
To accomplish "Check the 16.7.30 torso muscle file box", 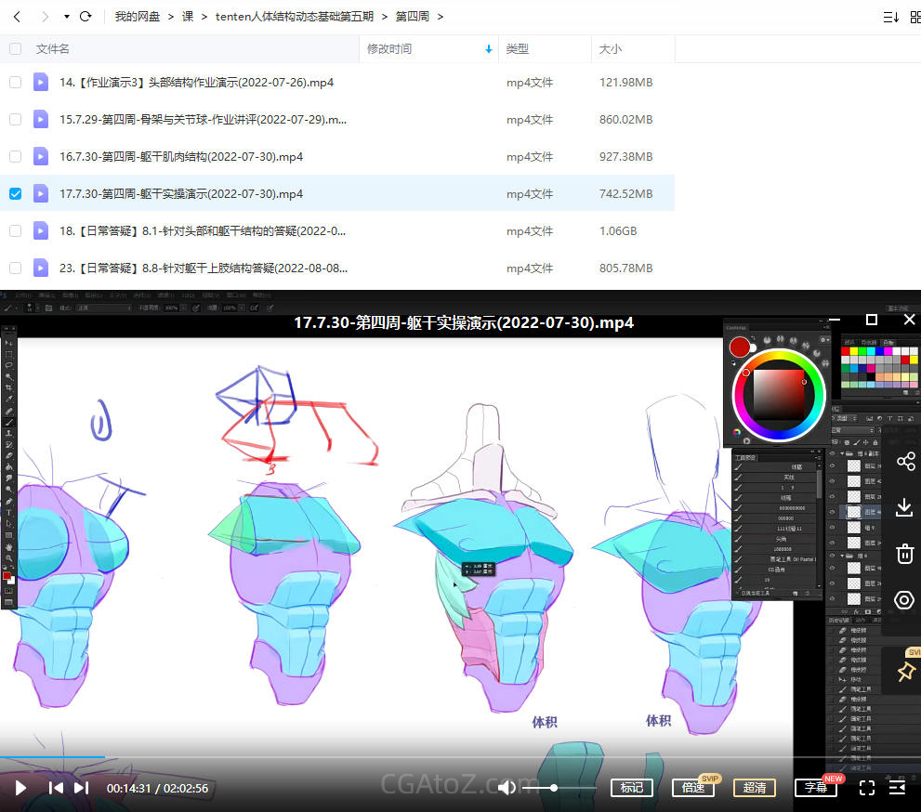I will (15, 157).
